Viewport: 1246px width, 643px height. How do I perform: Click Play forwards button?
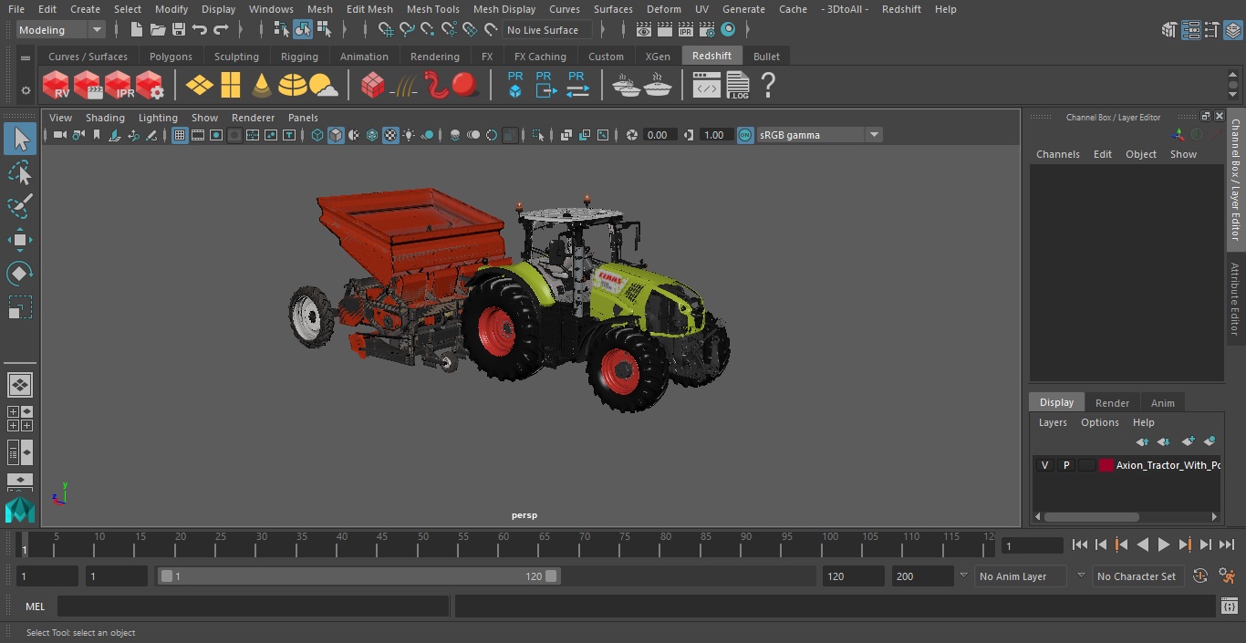tap(1164, 544)
